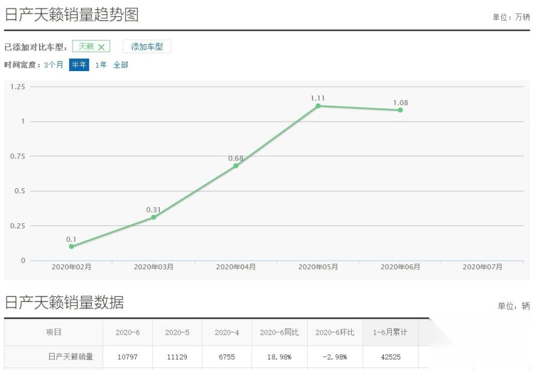Viewport: 536px width, 370px height.
Task: Click the 2020-5 column header
Action: click(177, 332)
